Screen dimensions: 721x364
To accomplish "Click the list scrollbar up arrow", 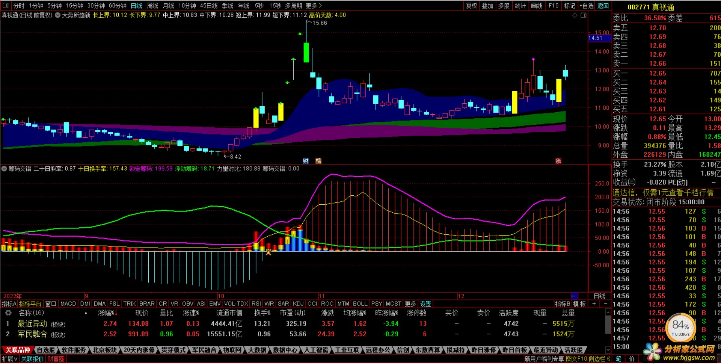I will [x=608, y=313].
